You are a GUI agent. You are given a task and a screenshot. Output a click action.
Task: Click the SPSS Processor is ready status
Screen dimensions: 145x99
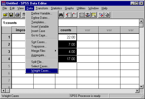[89, 96]
